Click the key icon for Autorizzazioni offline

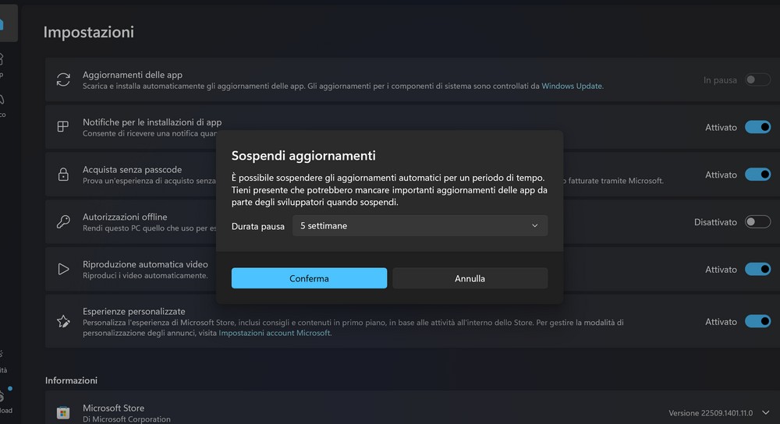pyautogui.click(x=63, y=222)
